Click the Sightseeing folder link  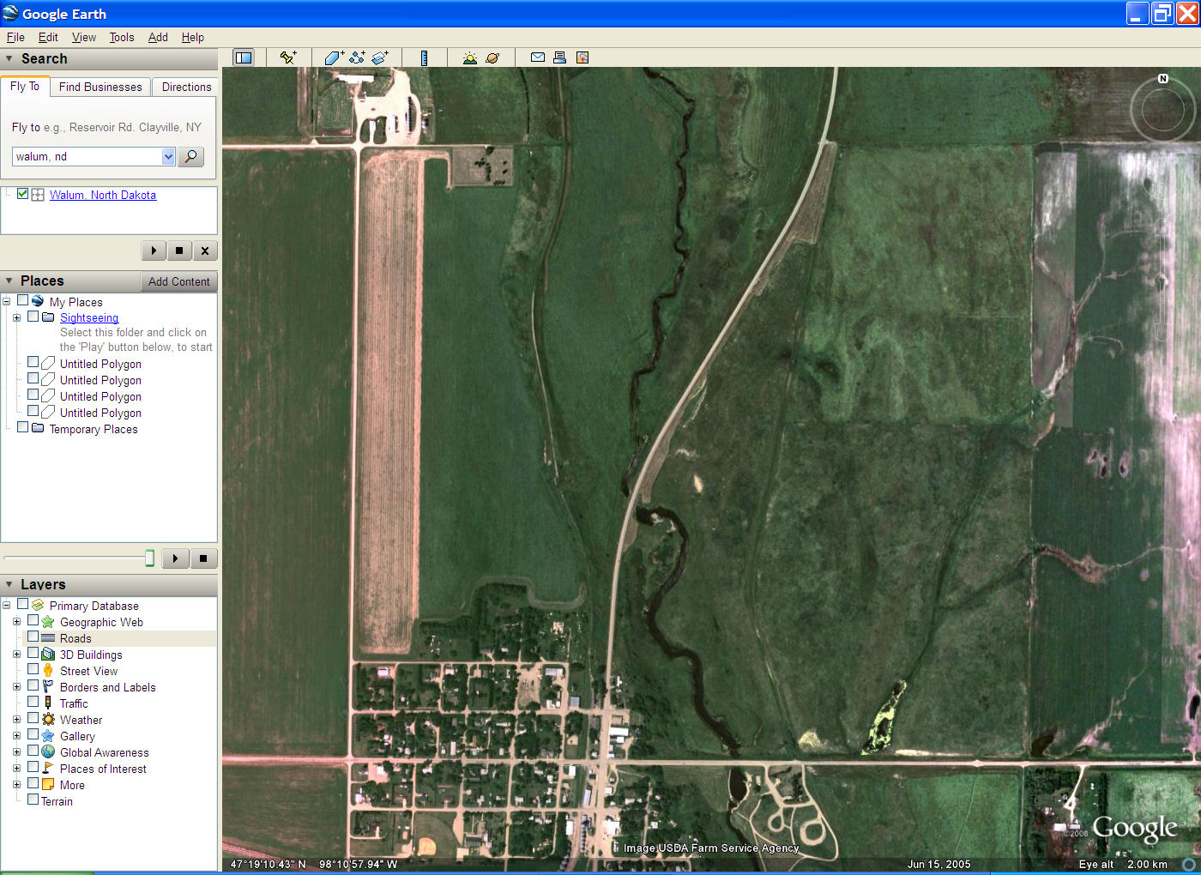89,317
